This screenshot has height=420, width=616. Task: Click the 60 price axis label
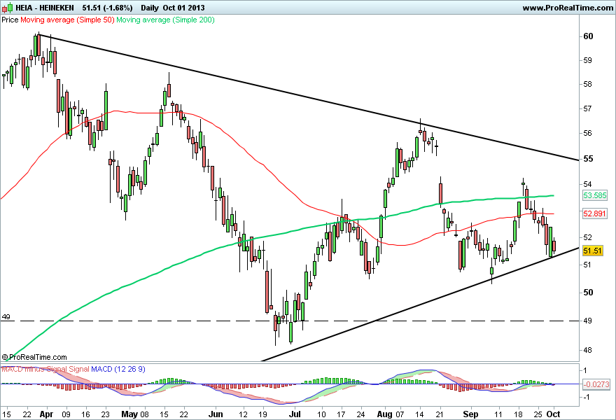[x=588, y=36]
